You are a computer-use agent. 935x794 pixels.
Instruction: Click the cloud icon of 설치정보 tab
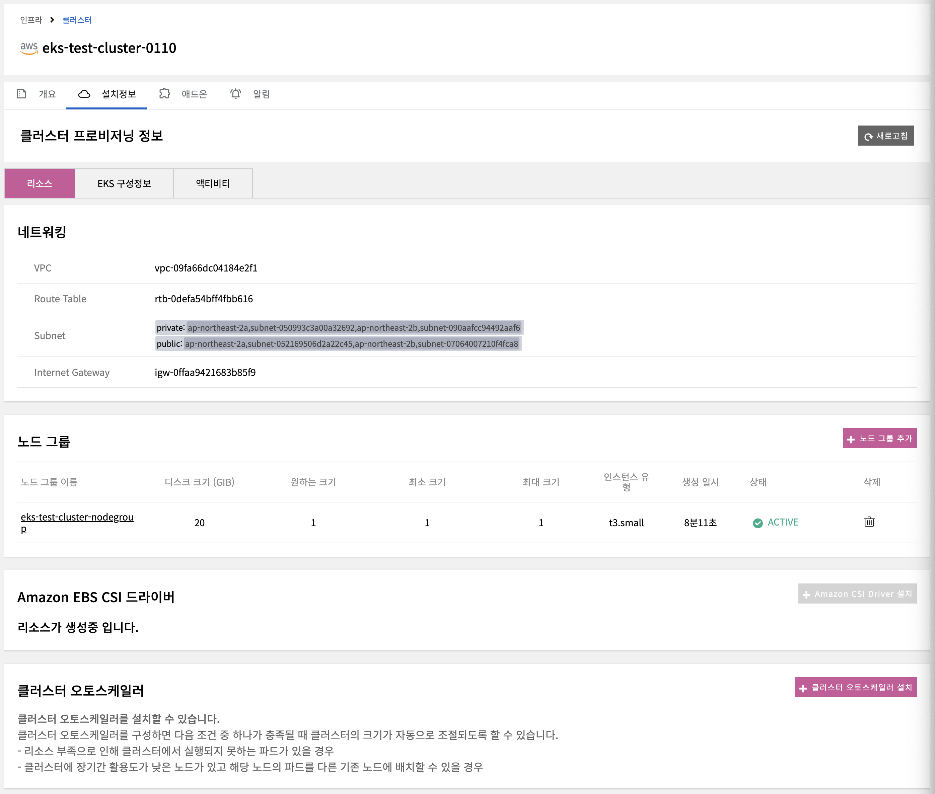tap(84, 94)
